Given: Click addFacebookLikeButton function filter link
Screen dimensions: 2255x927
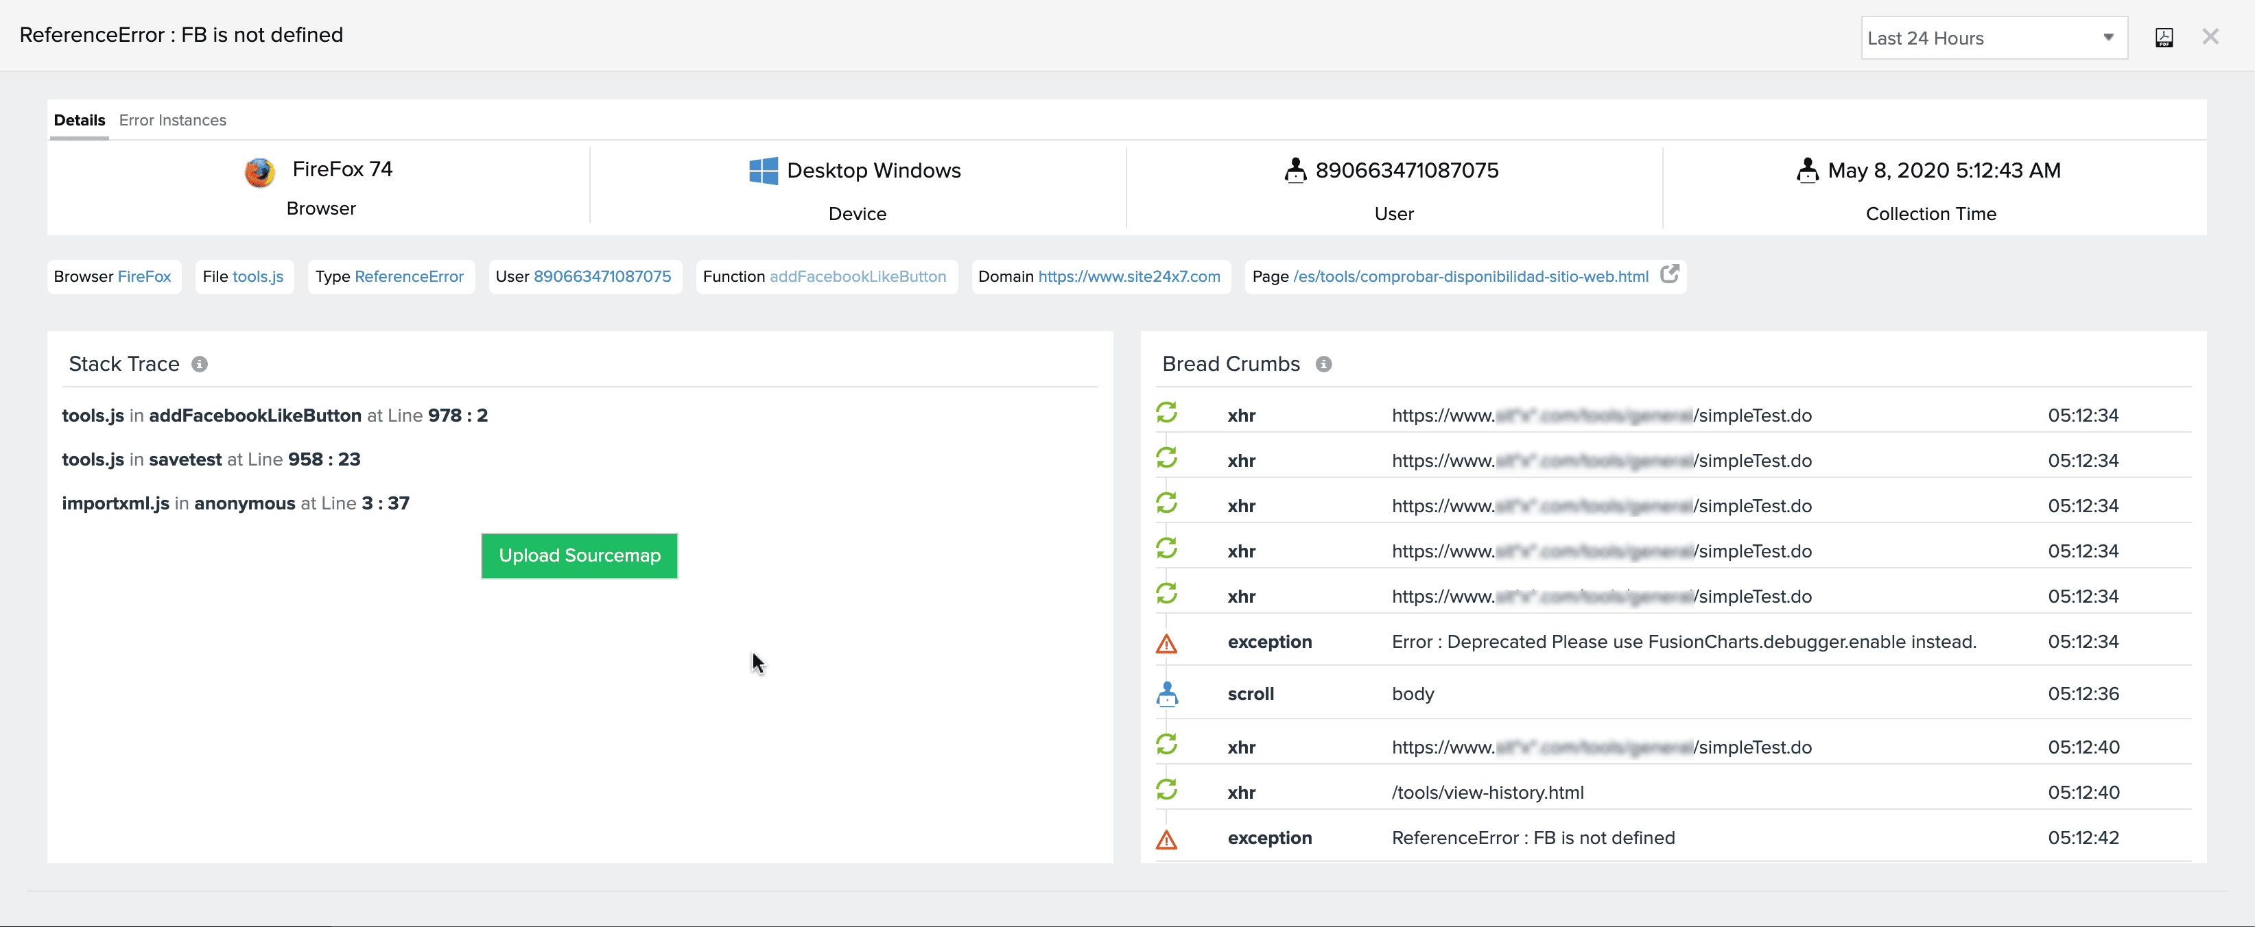Looking at the screenshot, I should click(x=857, y=277).
